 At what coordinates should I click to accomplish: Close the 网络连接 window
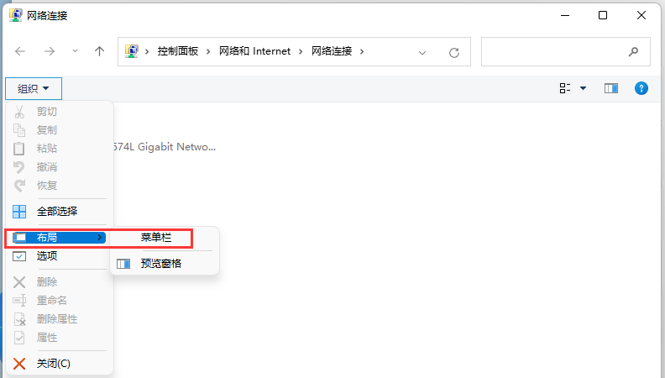pyautogui.click(x=641, y=15)
